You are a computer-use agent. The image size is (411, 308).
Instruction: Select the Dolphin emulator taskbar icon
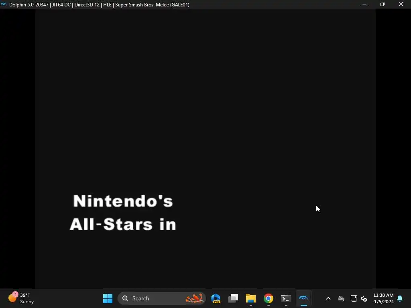click(x=303, y=298)
